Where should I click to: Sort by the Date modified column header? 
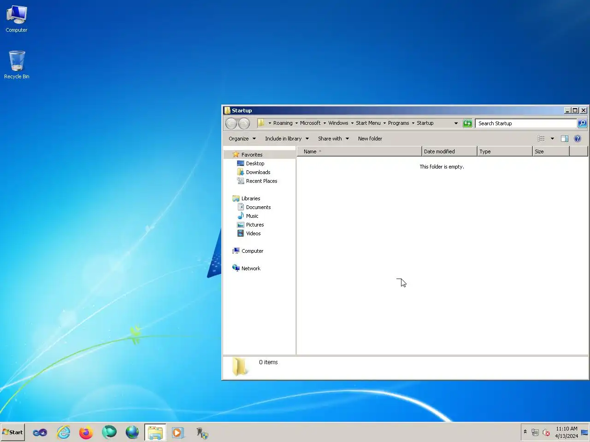[x=449, y=151]
